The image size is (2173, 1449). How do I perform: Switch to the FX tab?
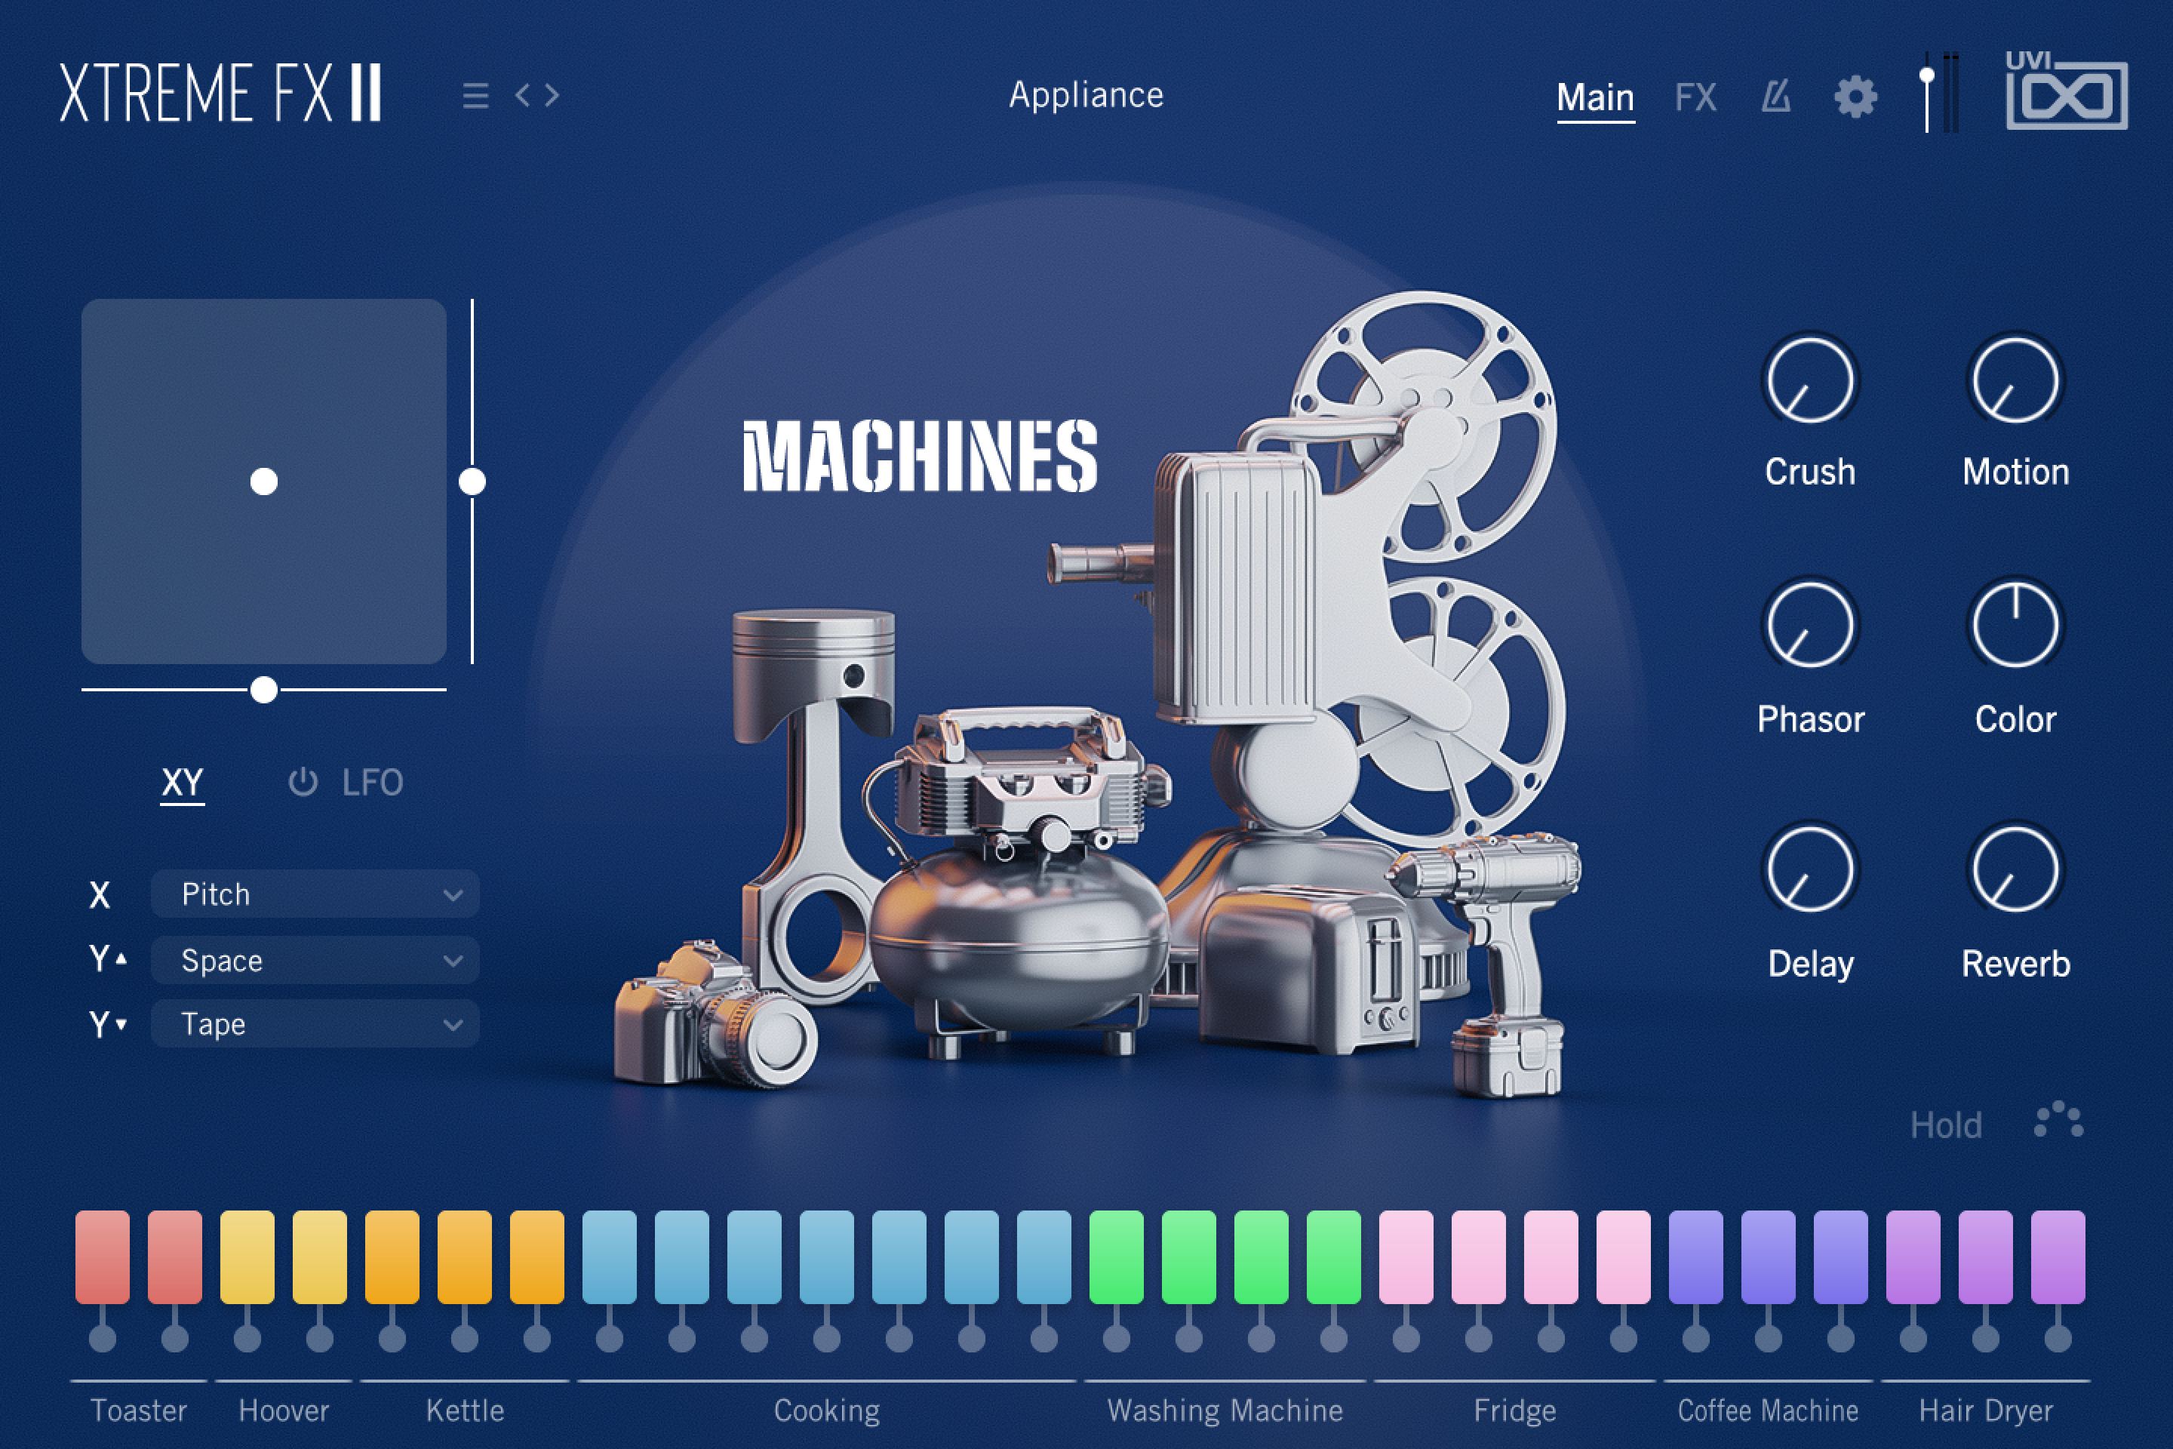(x=1695, y=97)
